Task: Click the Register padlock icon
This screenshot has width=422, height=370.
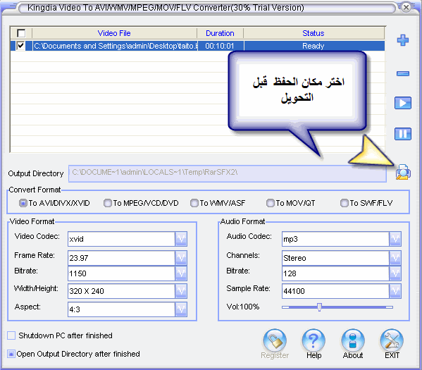Action: [275, 340]
